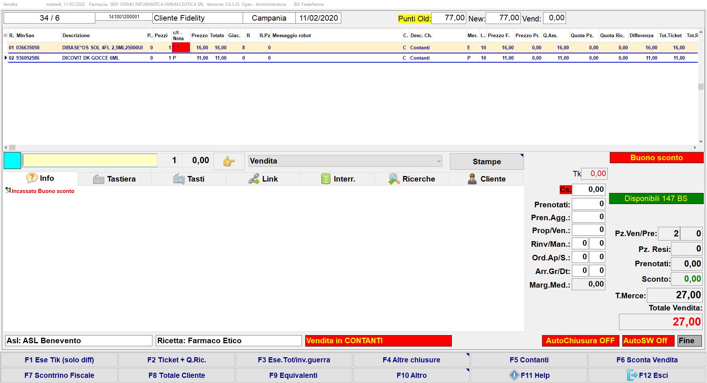Viewport: 707px width, 383px height.
Task: Click the Tastiera keyboard icon
Action: (99, 179)
